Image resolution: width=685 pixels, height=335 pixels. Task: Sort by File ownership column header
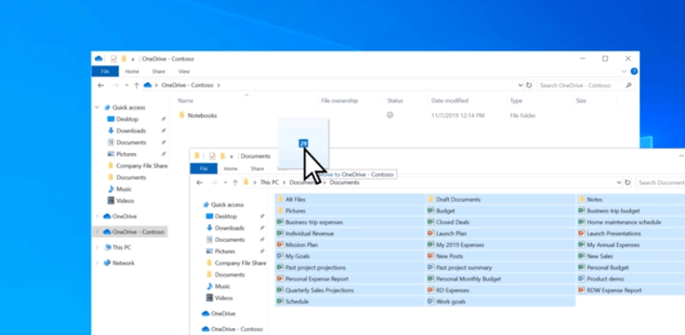(x=339, y=101)
